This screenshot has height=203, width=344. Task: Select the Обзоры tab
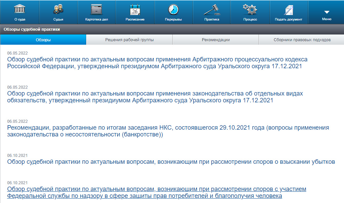[43, 40]
